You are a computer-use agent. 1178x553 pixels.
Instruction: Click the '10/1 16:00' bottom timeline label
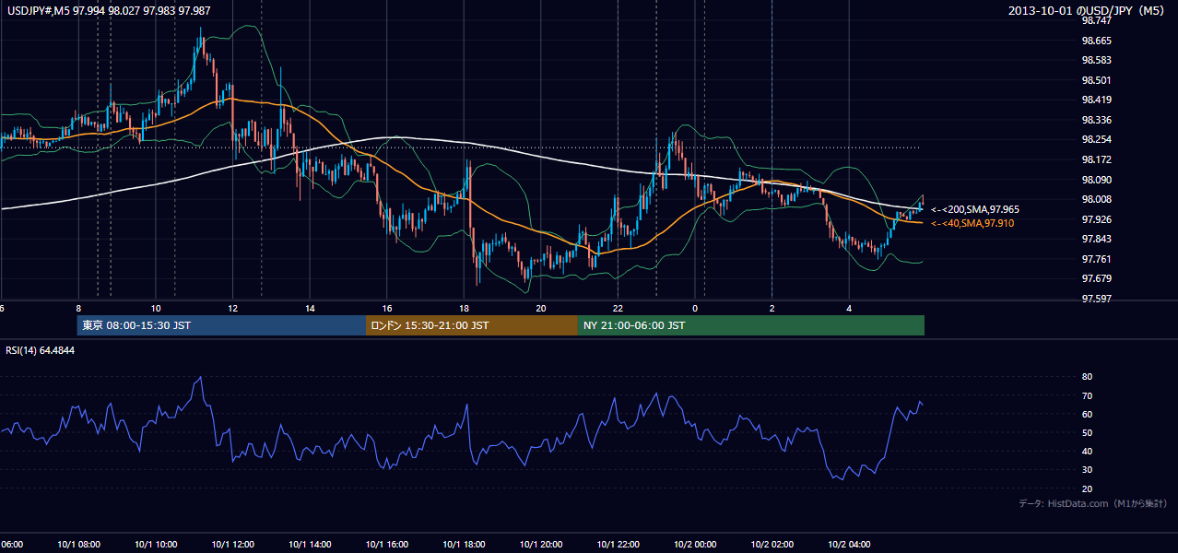(387, 544)
